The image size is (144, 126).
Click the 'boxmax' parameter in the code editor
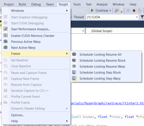88,117
